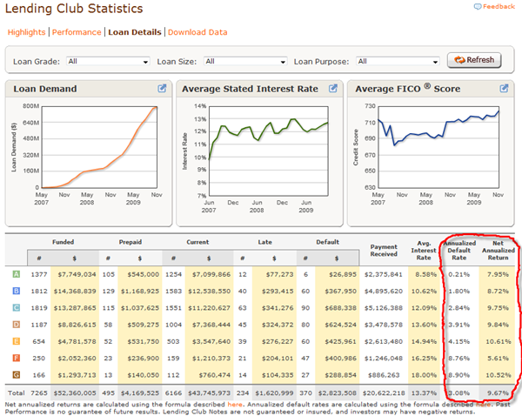Click the speech bubble Feedback icon
Viewport: 522px width, 416px height.
click(x=478, y=7)
